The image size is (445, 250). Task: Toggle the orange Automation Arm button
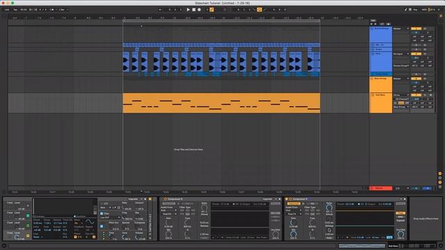[211, 10]
